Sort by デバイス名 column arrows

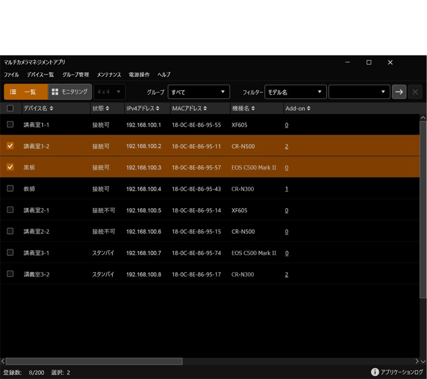tap(51, 108)
